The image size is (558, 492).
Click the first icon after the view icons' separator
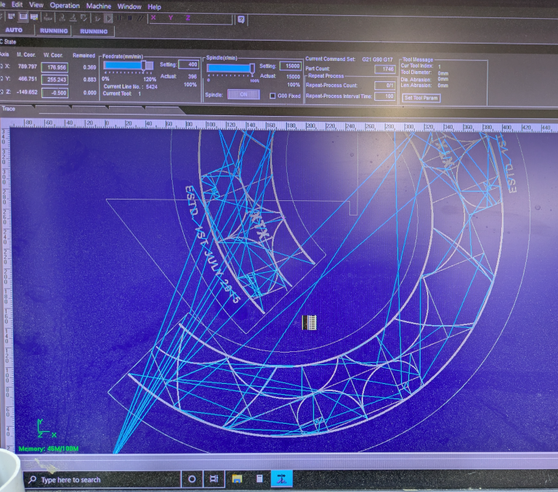(x=47, y=17)
